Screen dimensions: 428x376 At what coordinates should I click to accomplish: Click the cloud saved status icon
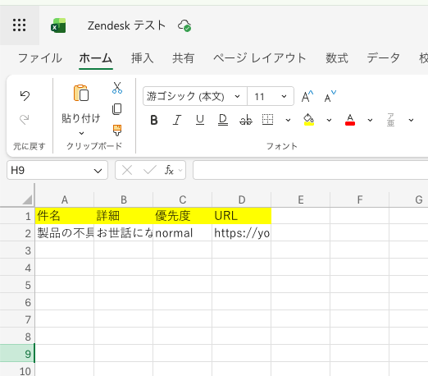click(x=184, y=25)
